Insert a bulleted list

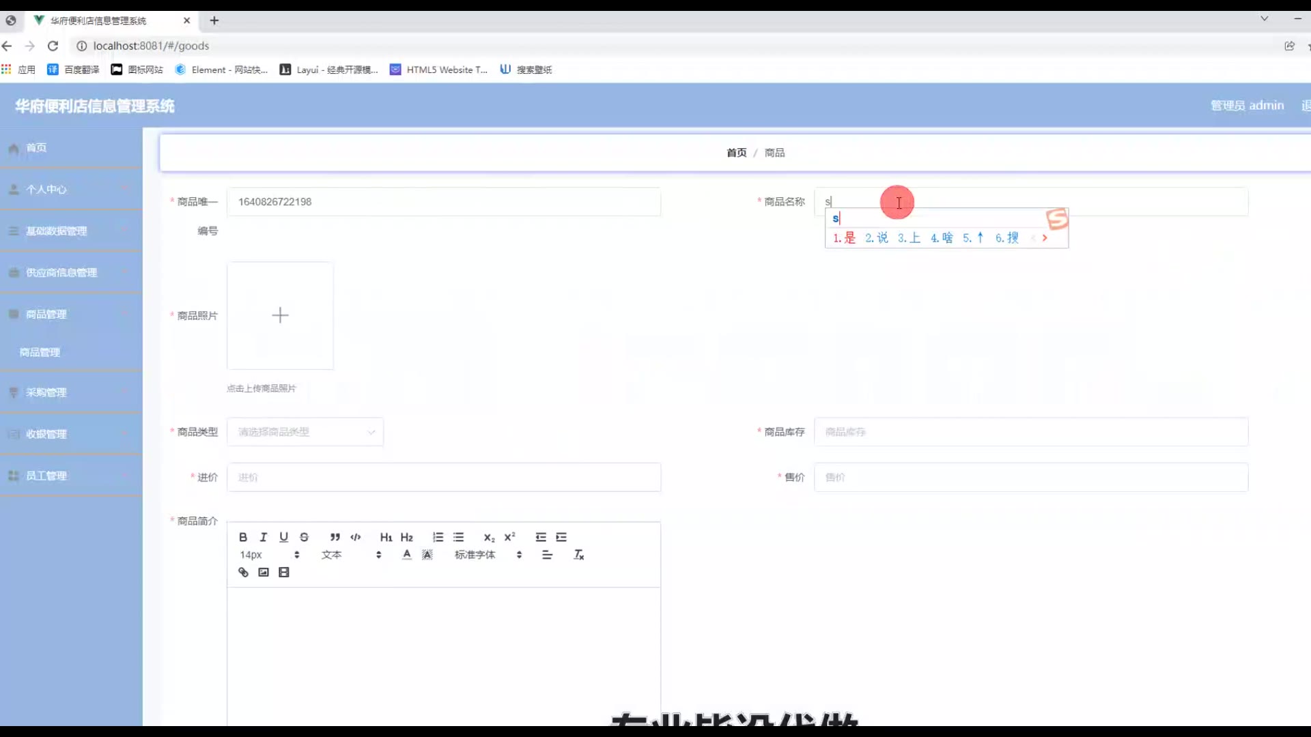point(459,537)
